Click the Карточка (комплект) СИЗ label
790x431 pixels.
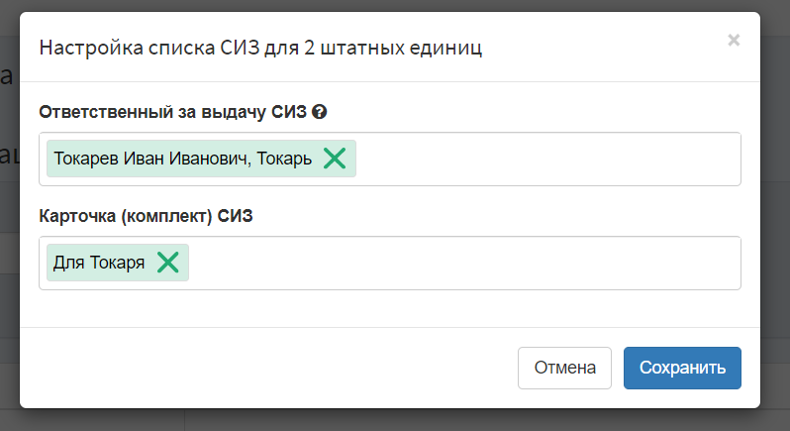point(146,216)
